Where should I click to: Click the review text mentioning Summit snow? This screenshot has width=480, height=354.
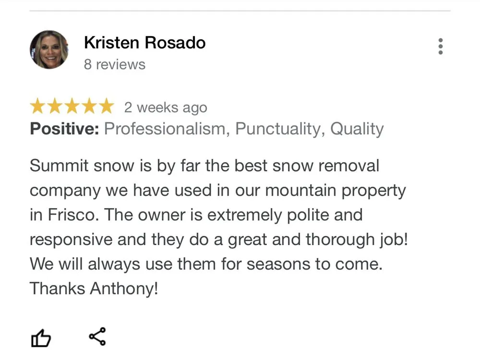pyautogui.click(x=204, y=165)
